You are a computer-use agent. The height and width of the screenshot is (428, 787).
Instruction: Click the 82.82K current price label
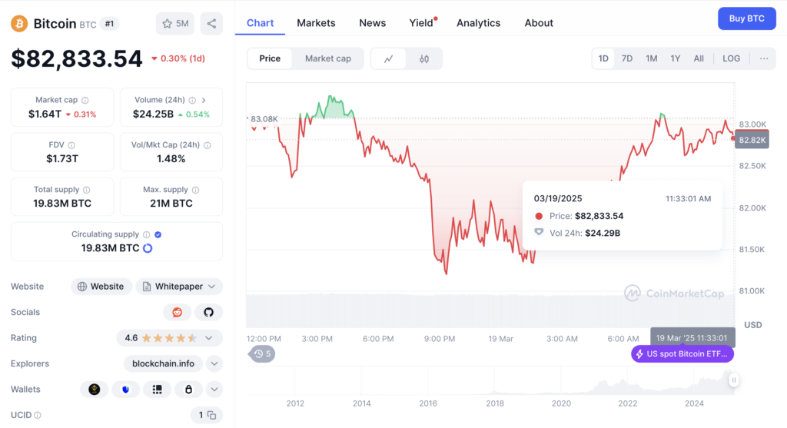coord(752,140)
